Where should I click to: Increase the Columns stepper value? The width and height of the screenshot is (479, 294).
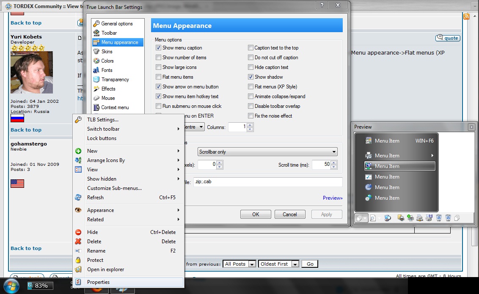pyautogui.click(x=250, y=125)
